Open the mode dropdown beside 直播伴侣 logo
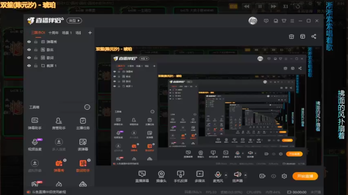The width and height of the screenshot is (348, 195). (74, 20)
